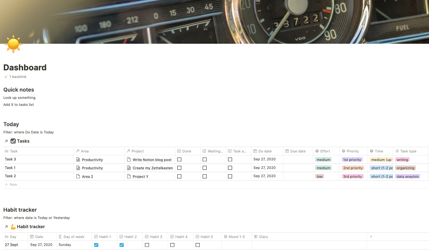Click the Mood 1-5 column header
Screen dimensions: 429x251
point(237,237)
